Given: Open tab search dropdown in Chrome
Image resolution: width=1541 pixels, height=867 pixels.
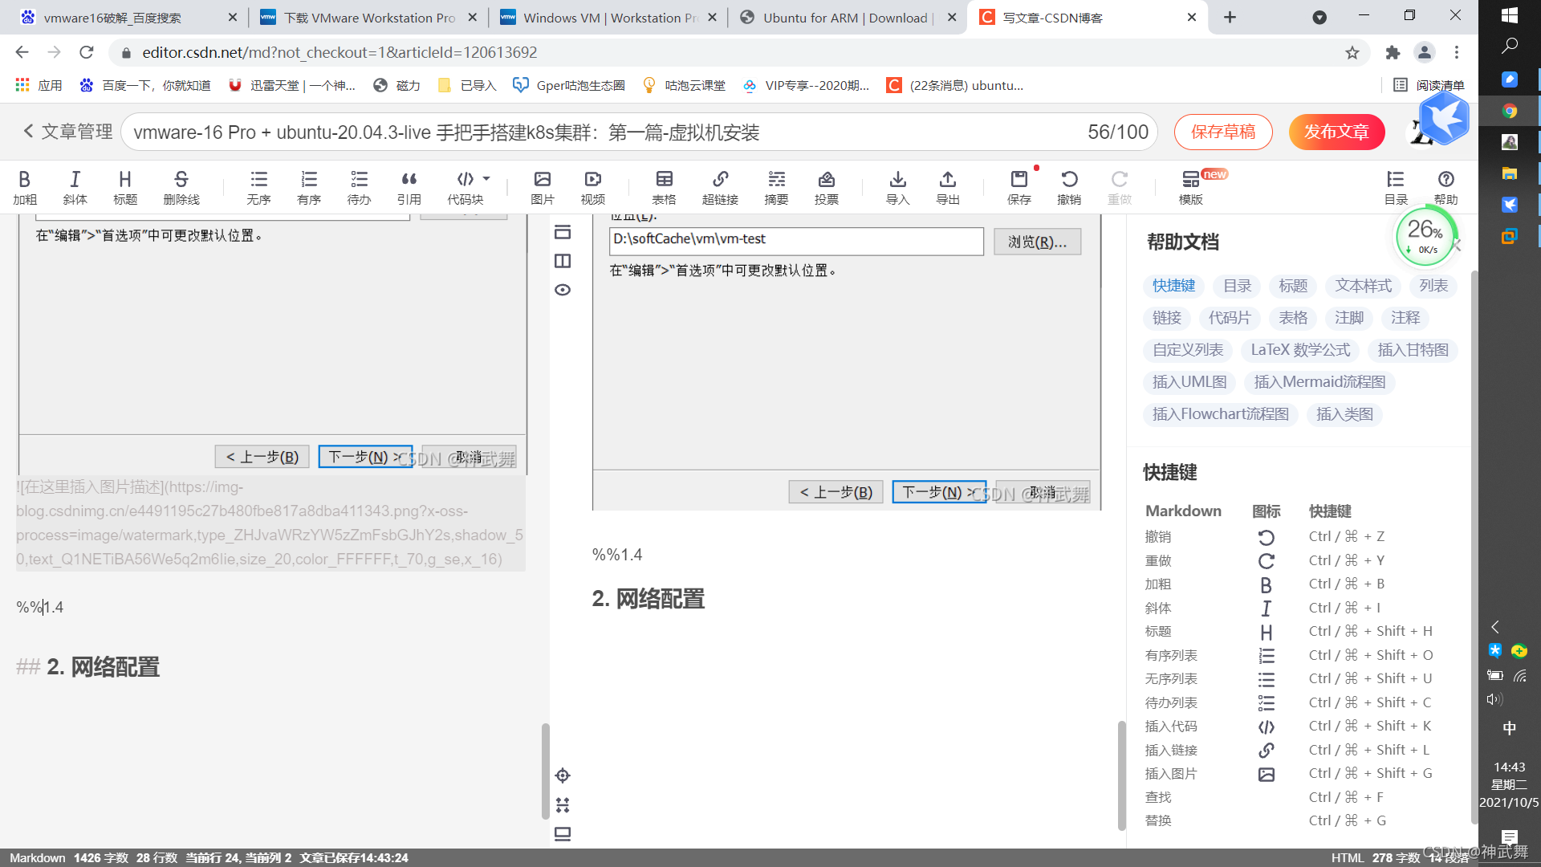Looking at the screenshot, I should [x=1319, y=18].
